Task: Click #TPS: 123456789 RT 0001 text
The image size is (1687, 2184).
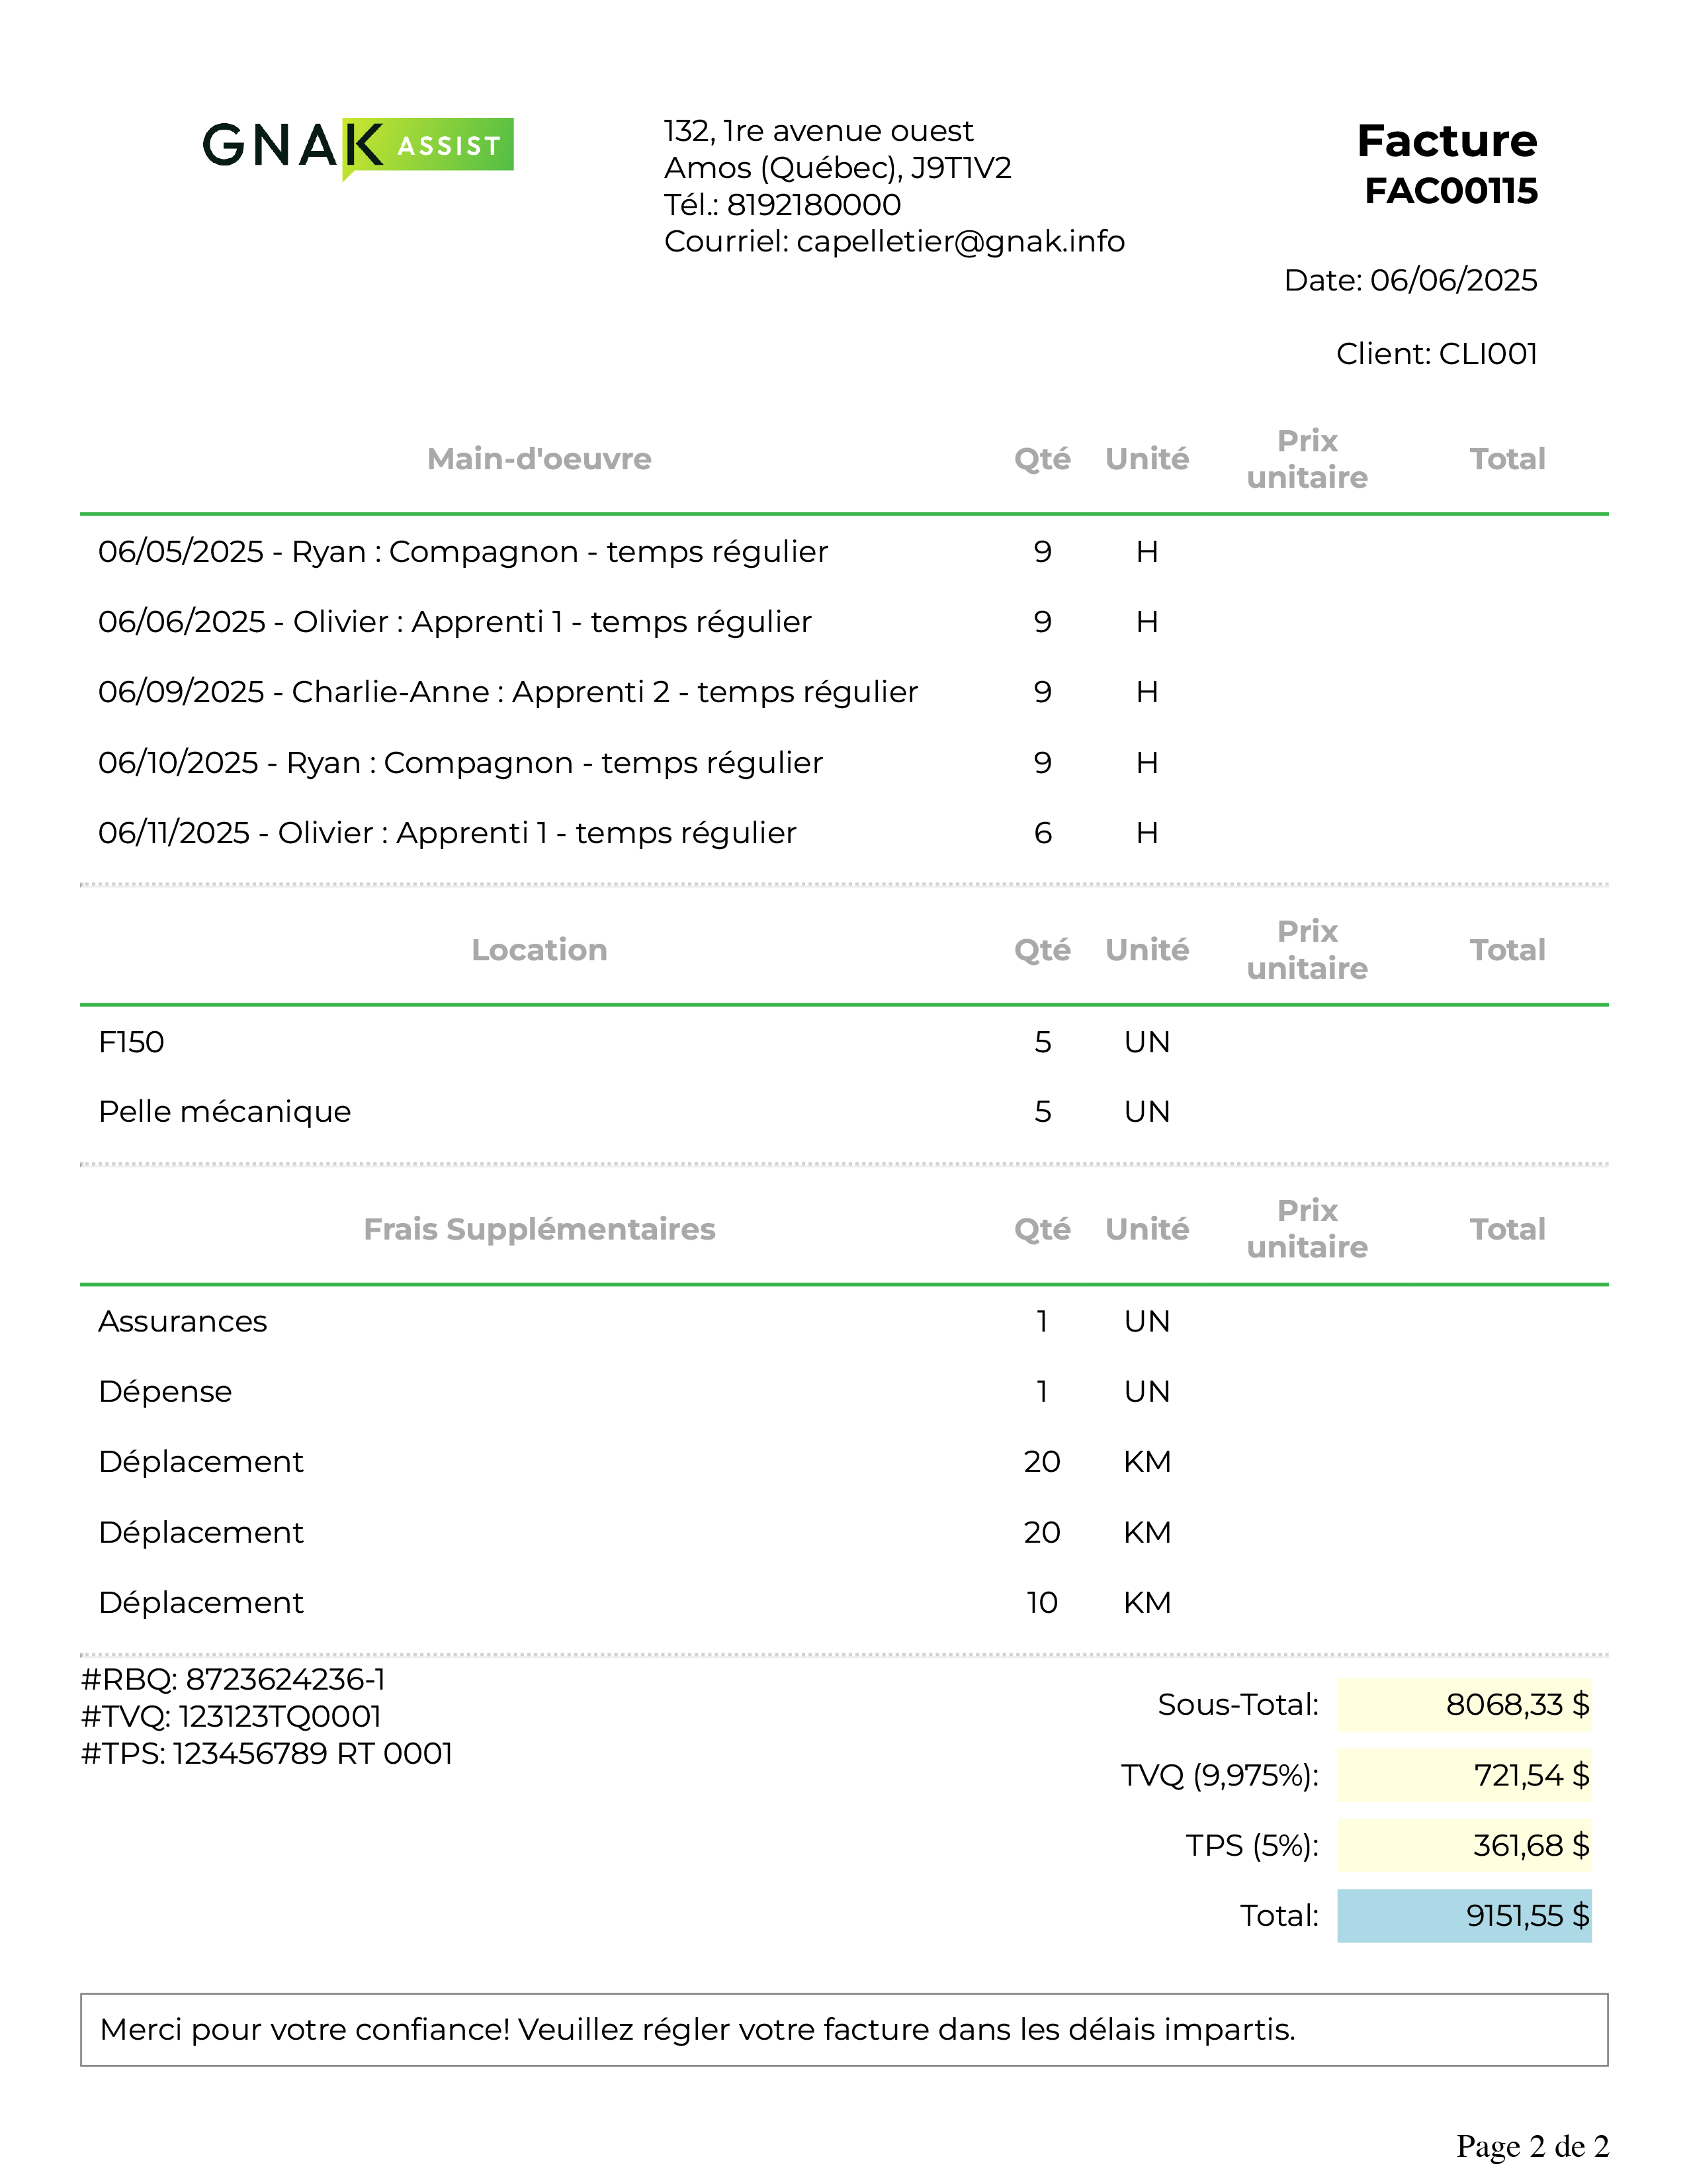Action: (267, 1753)
